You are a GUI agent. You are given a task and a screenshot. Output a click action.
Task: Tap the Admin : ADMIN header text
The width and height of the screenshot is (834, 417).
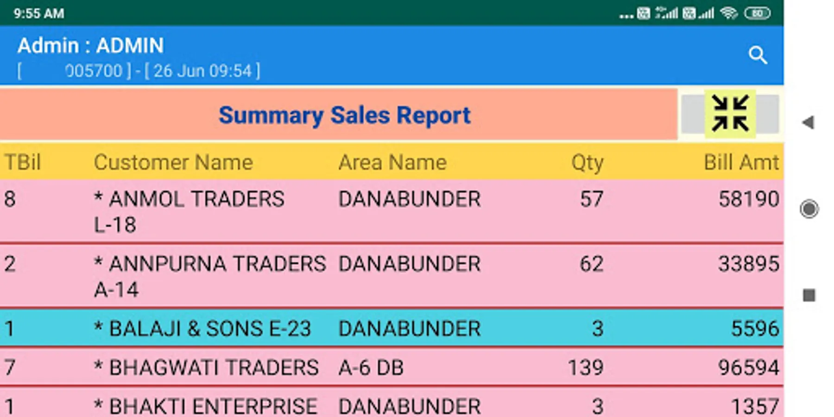point(91,45)
